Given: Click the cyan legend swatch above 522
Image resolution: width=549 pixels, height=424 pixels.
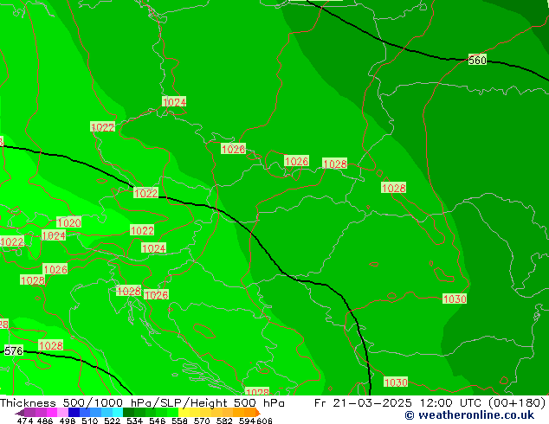Looking at the screenshot, I should click(x=118, y=413).
